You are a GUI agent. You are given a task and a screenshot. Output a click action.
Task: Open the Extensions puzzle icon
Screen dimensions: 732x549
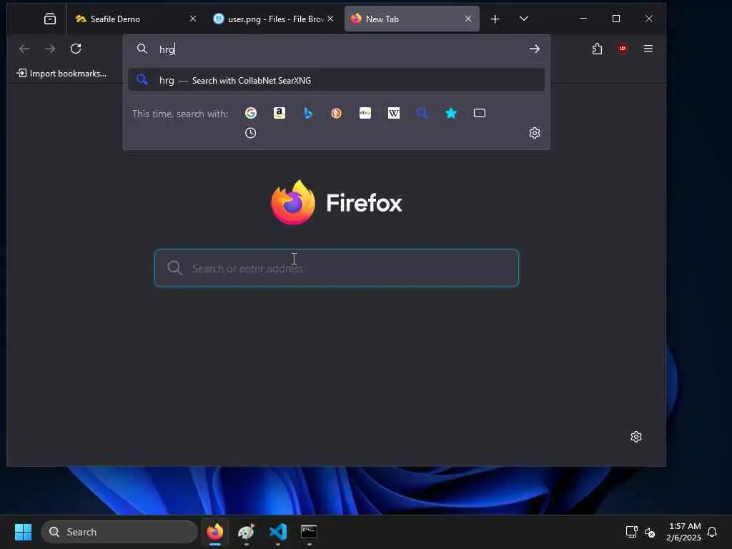click(597, 49)
